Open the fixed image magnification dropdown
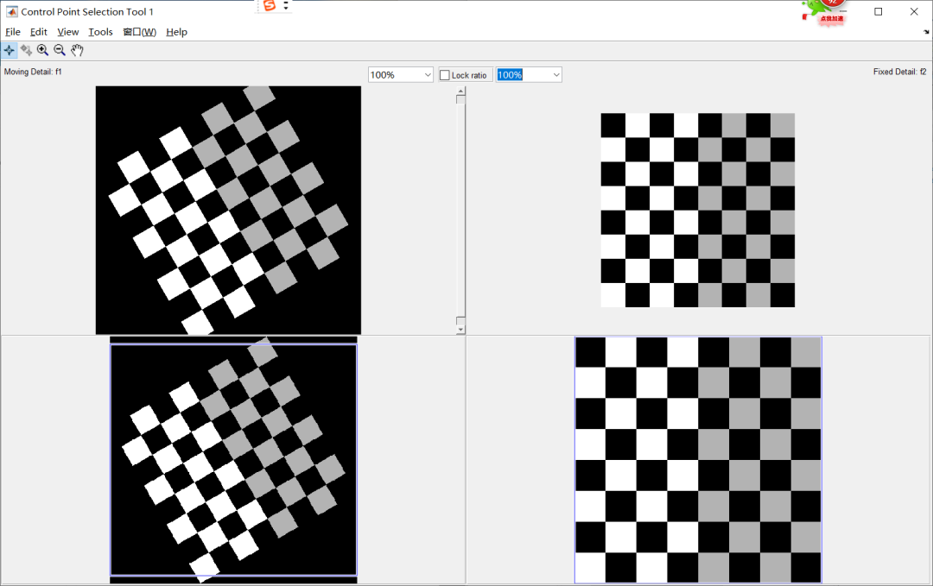The height and width of the screenshot is (586, 933). (x=555, y=75)
